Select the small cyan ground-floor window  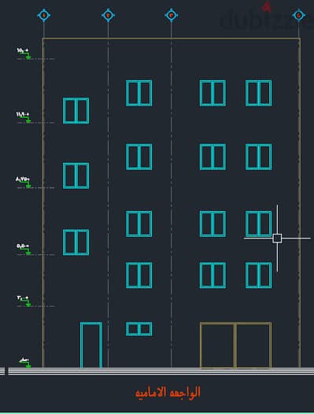(139, 329)
